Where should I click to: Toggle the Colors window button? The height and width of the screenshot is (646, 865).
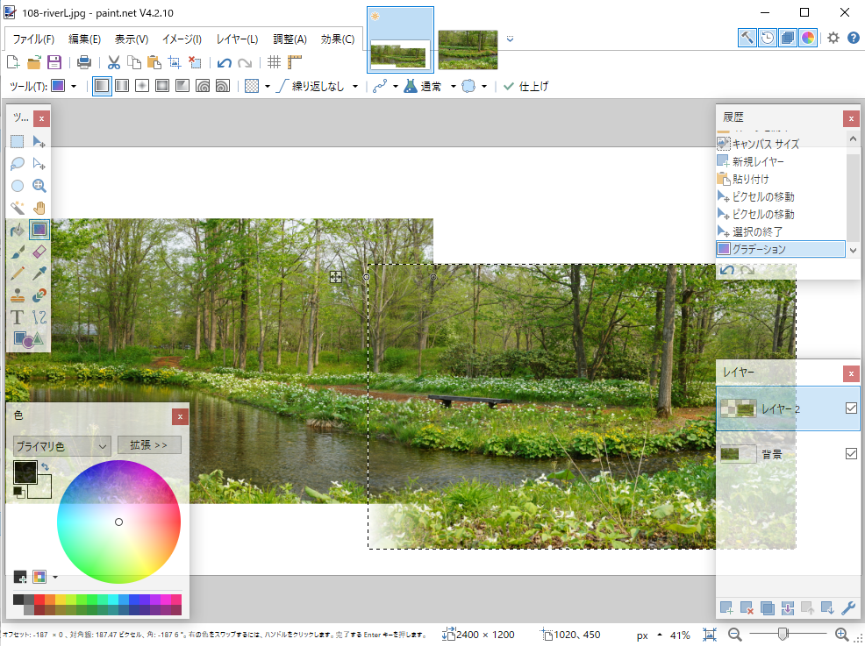point(808,38)
